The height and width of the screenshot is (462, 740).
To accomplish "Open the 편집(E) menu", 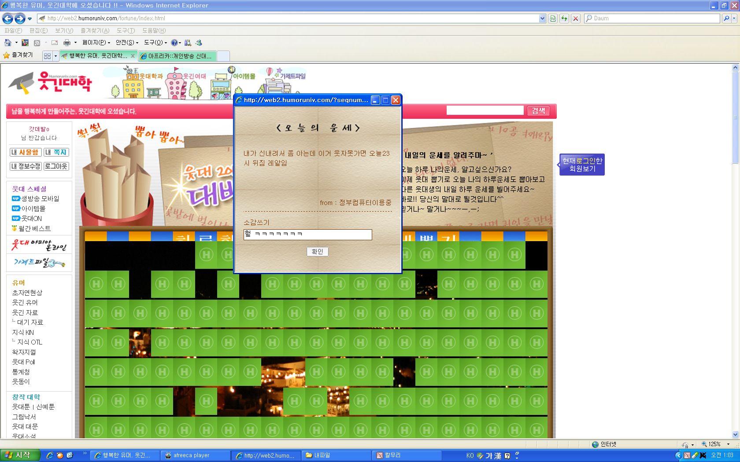I will click(38, 30).
